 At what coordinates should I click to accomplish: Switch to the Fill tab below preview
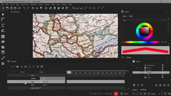point(122,57)
